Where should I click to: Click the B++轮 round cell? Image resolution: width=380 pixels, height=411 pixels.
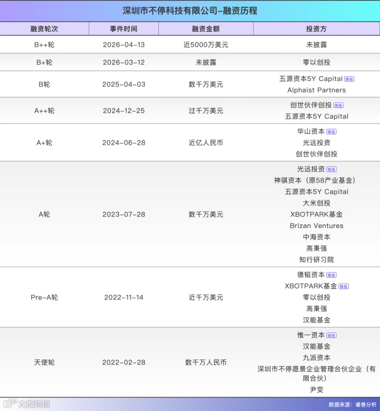44,44
